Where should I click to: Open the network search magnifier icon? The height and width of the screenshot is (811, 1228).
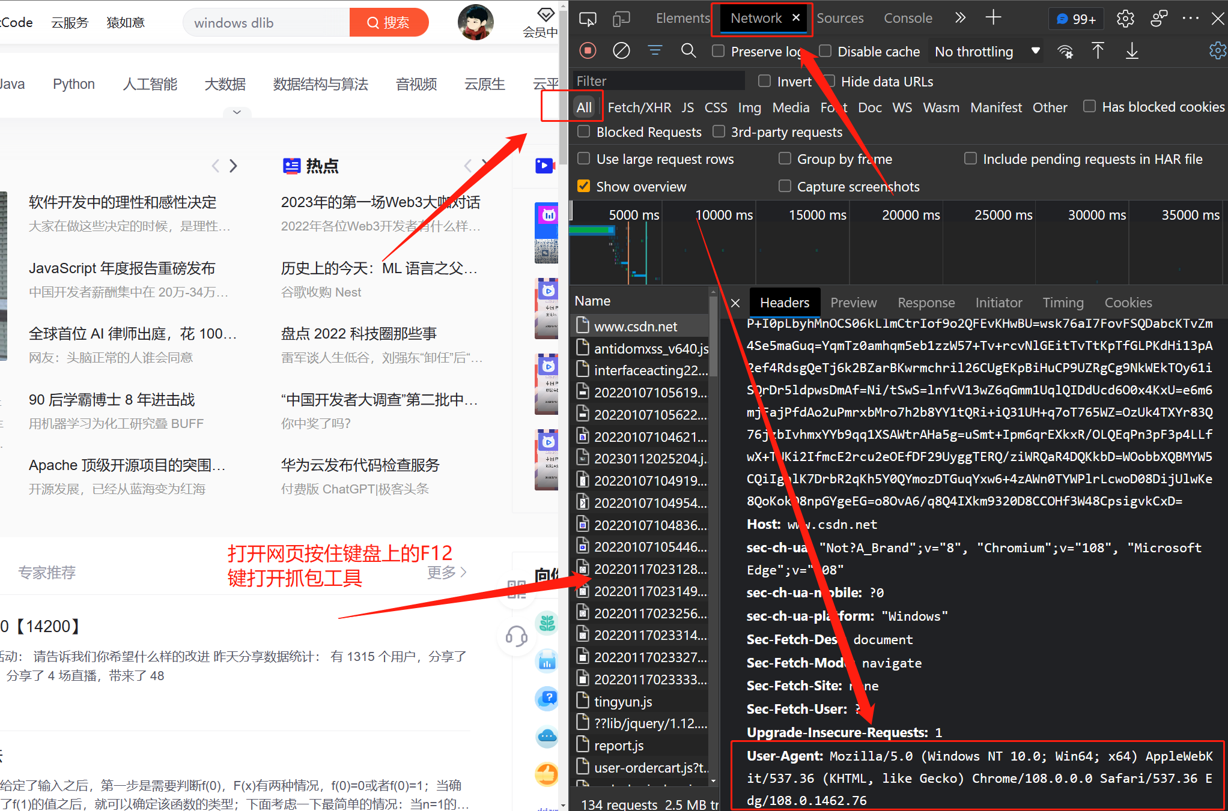(x=688, y=51)
